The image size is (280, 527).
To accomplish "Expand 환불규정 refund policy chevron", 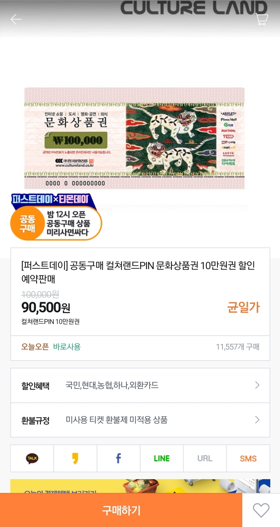I will [x=257, y=420].
